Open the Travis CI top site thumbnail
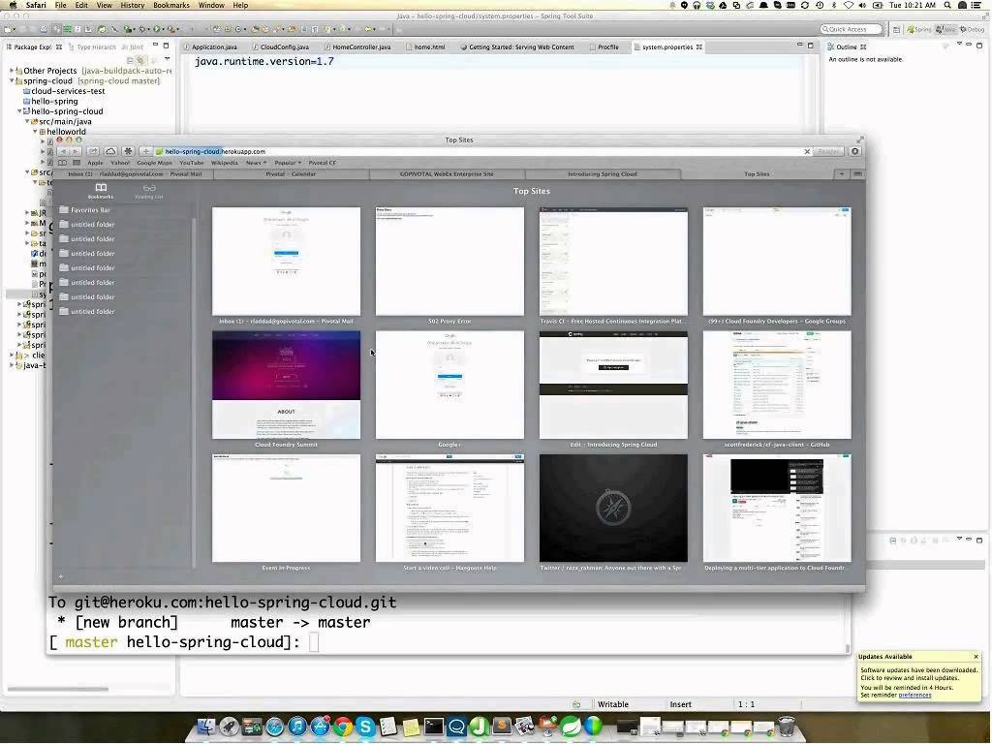The image size is (992, 744). click(x=613, y=262)
